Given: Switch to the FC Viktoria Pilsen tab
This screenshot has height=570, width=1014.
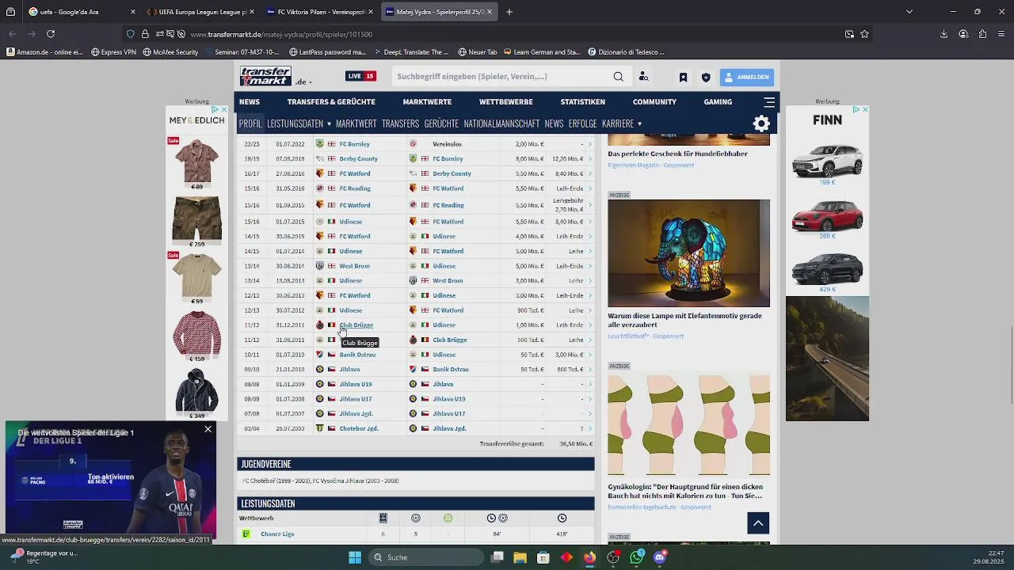Looking at the screenshot, I should coord(321,12).
